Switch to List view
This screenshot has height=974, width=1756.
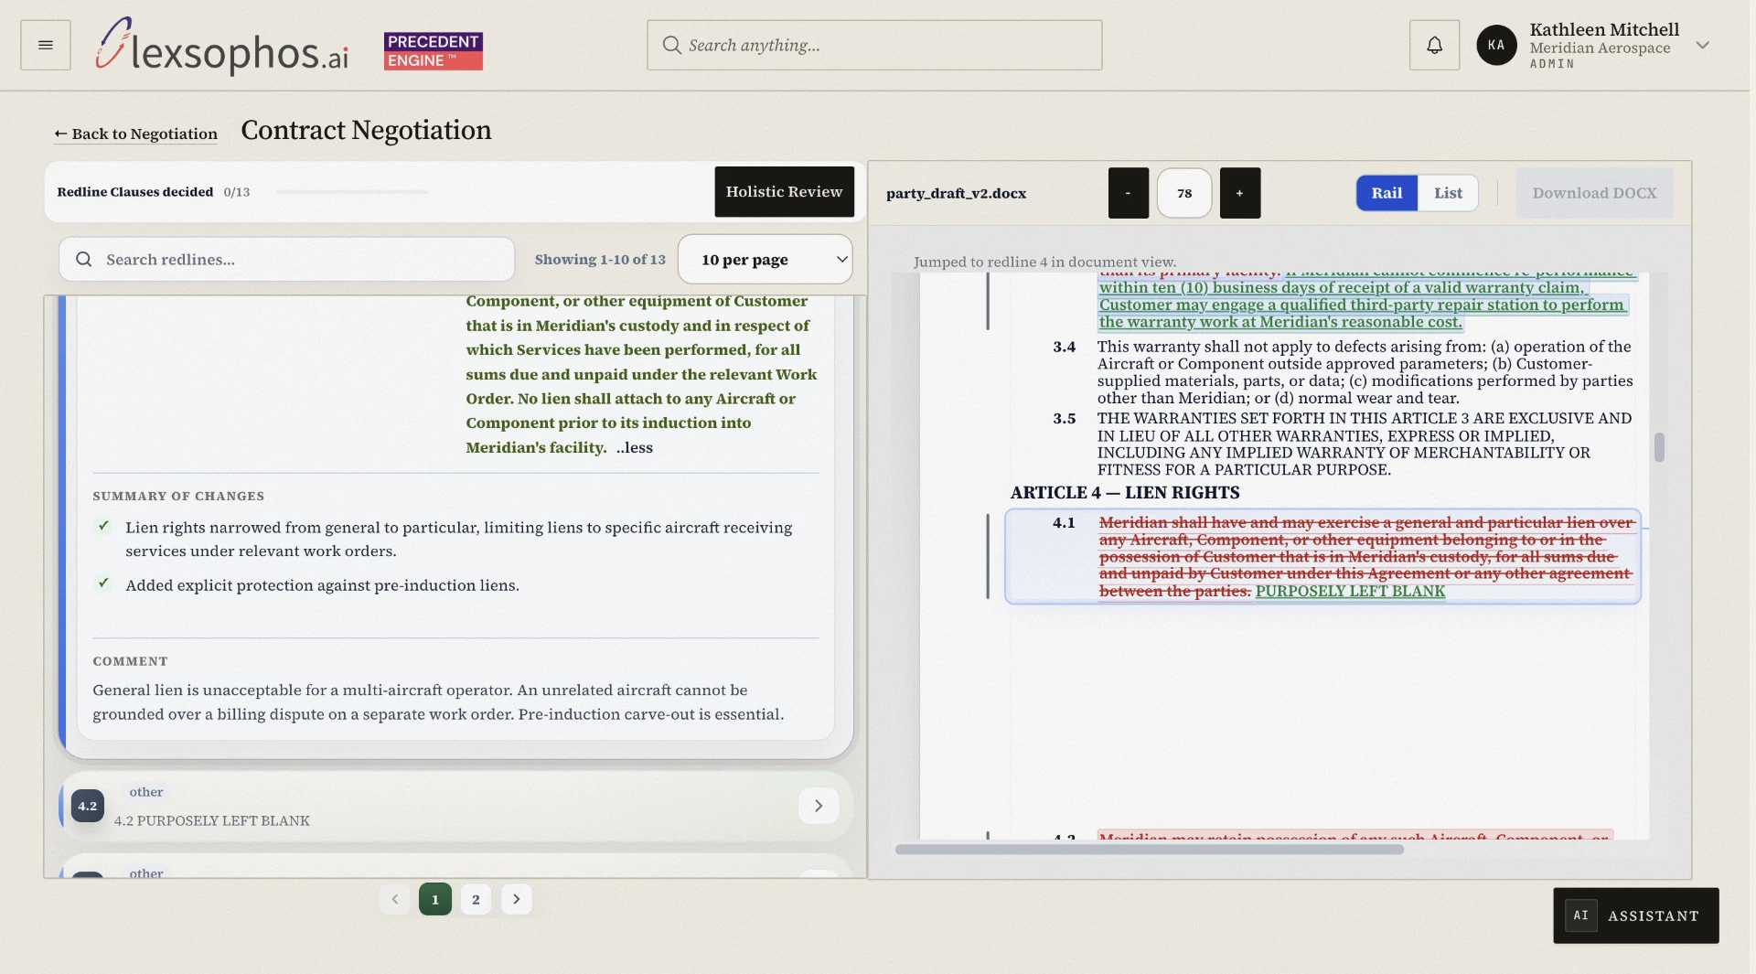1448,193
